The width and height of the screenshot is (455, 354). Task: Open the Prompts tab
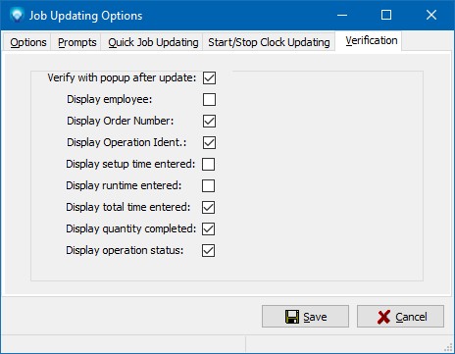(76, 42)
